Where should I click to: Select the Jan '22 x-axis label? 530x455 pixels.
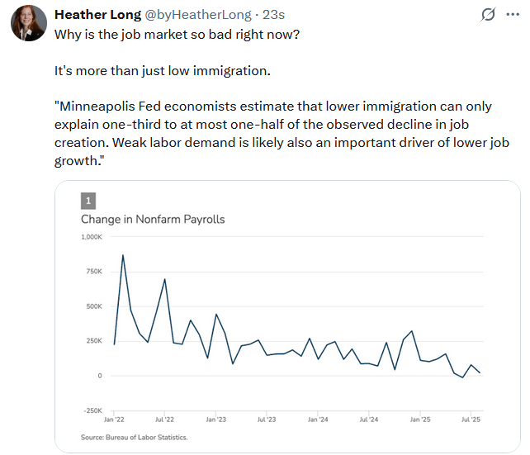point(113,419)
